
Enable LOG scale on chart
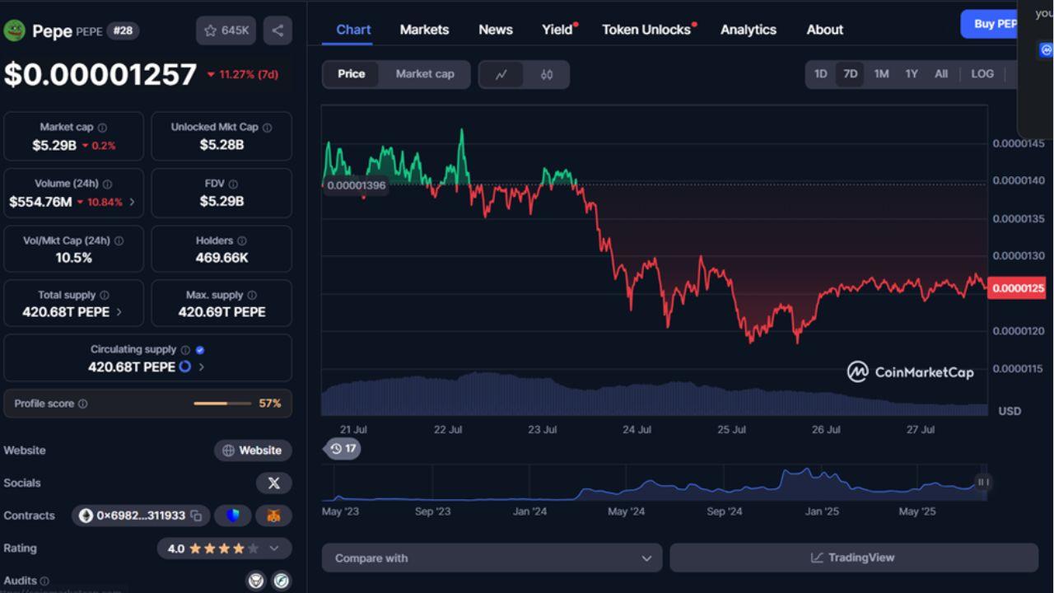pyautogui.click(x=982, y=74)
